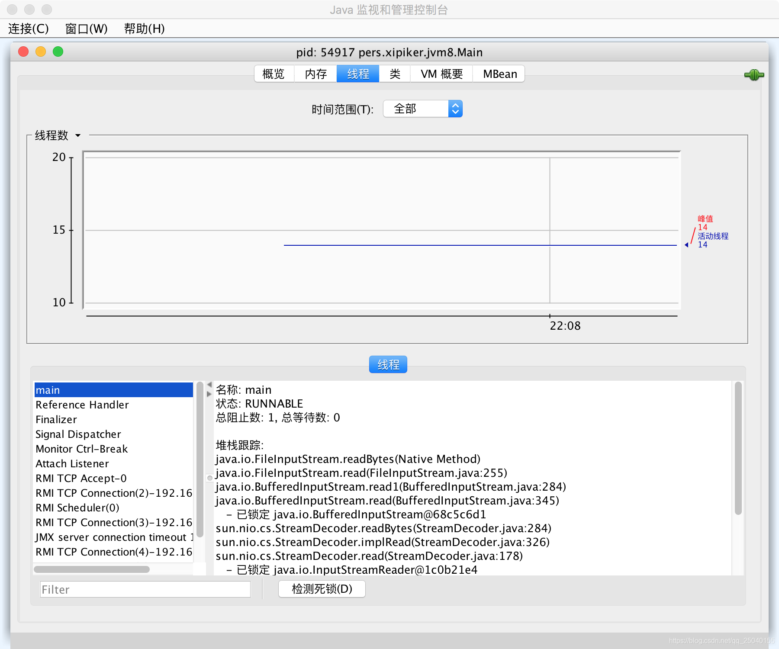The width and height of the screenshot is (779, 649).
Task: Click StreamDecoder.read(StreamDecoder.java:178) line
Action: click(369, 556)
